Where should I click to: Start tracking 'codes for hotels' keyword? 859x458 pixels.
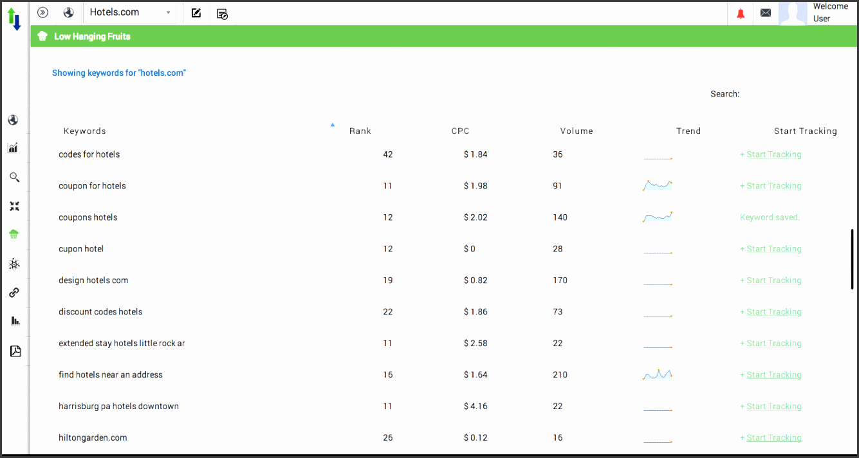pos(773,154)
